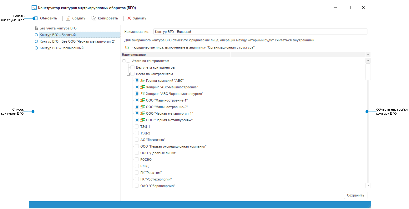Click org-structure icon next to ООО "Машиностроение-2"

143,107
